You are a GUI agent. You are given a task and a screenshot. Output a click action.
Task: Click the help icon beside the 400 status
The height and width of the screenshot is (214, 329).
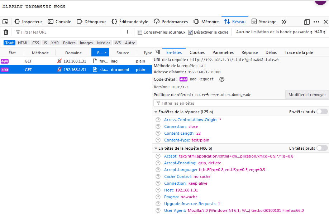221,79
